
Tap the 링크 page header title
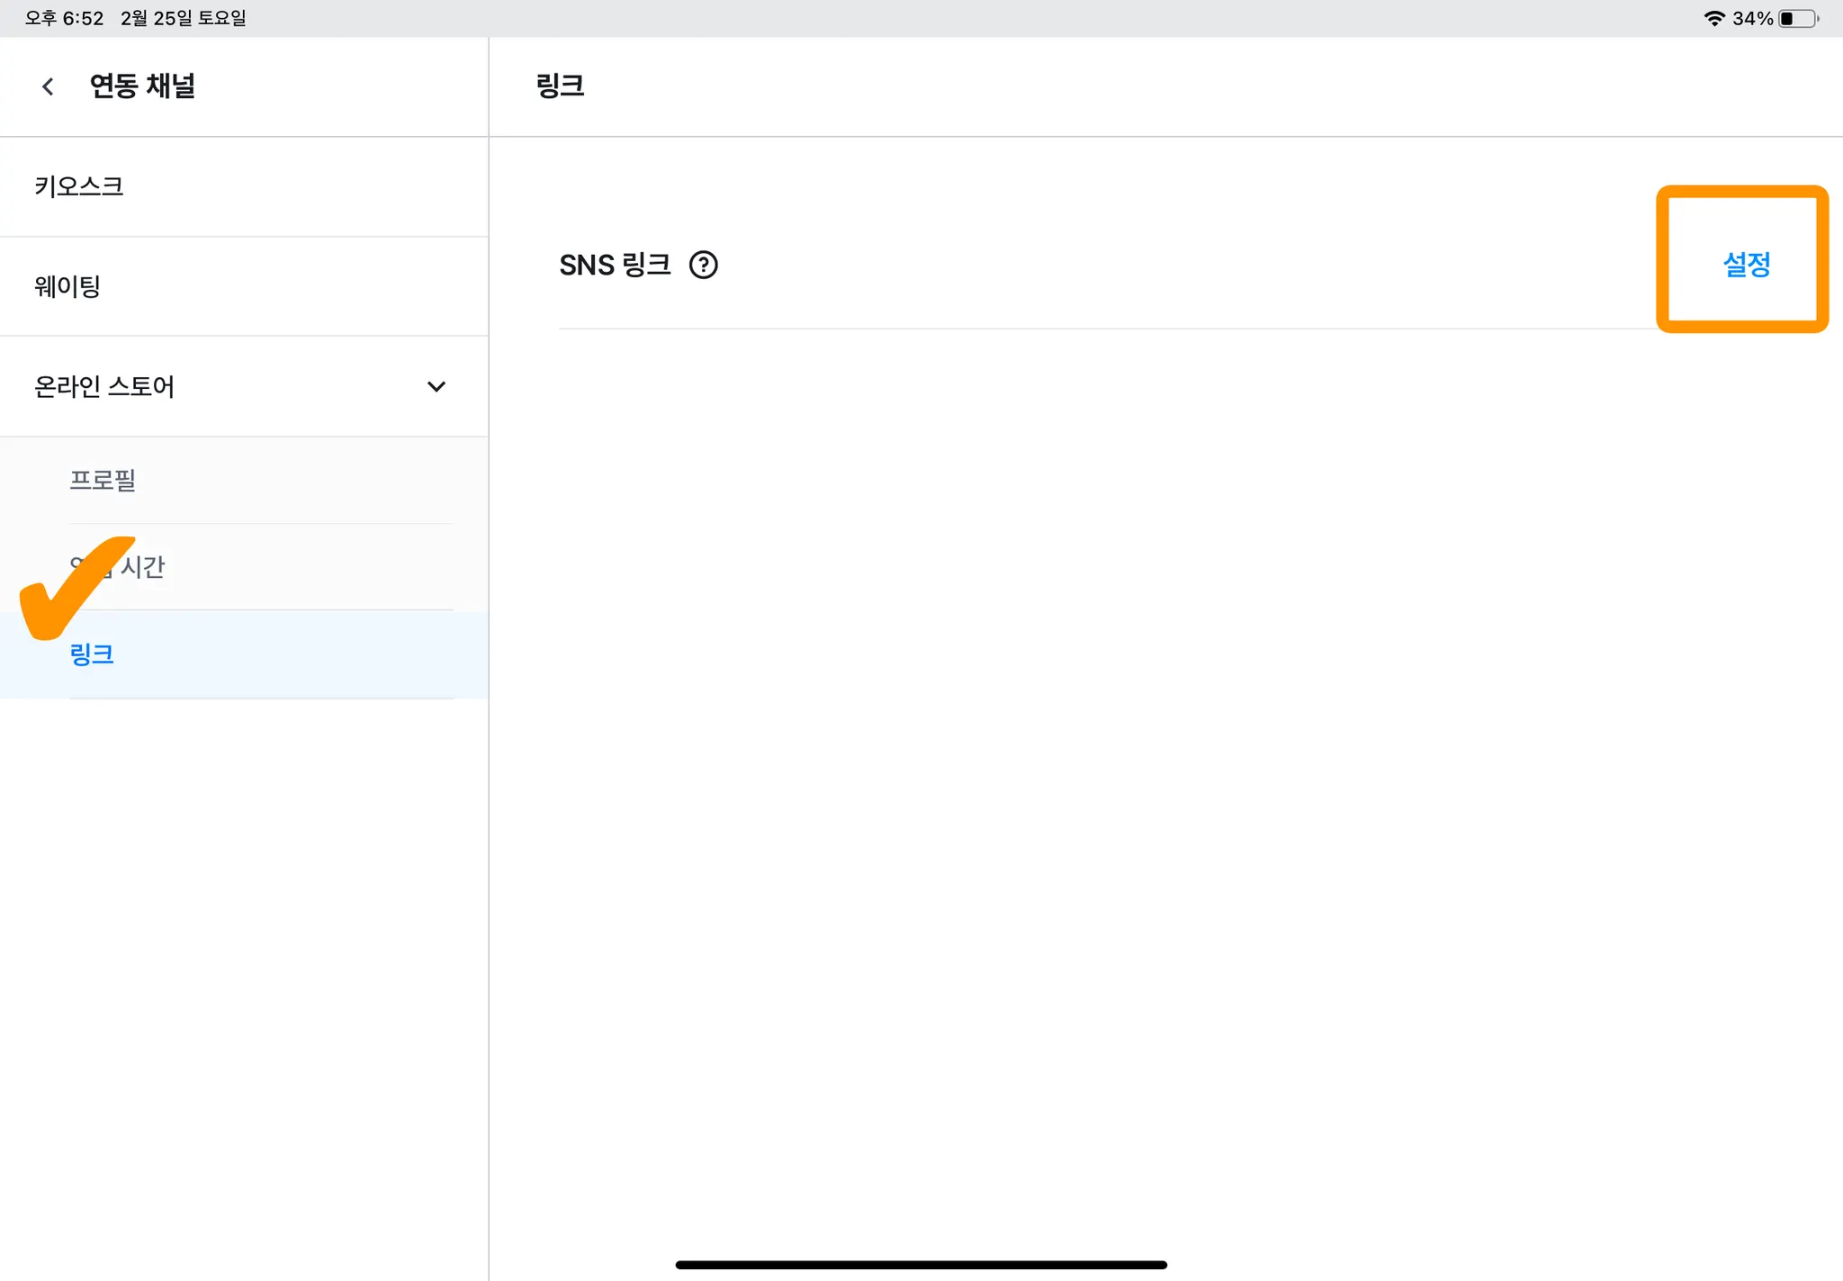pos(560,86)
